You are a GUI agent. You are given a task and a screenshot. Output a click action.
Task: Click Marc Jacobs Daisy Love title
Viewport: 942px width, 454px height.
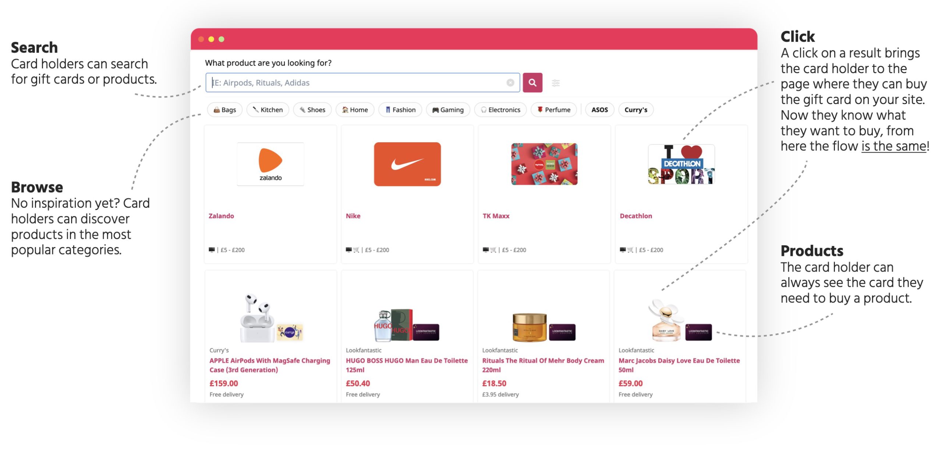(x=679, y=365)
